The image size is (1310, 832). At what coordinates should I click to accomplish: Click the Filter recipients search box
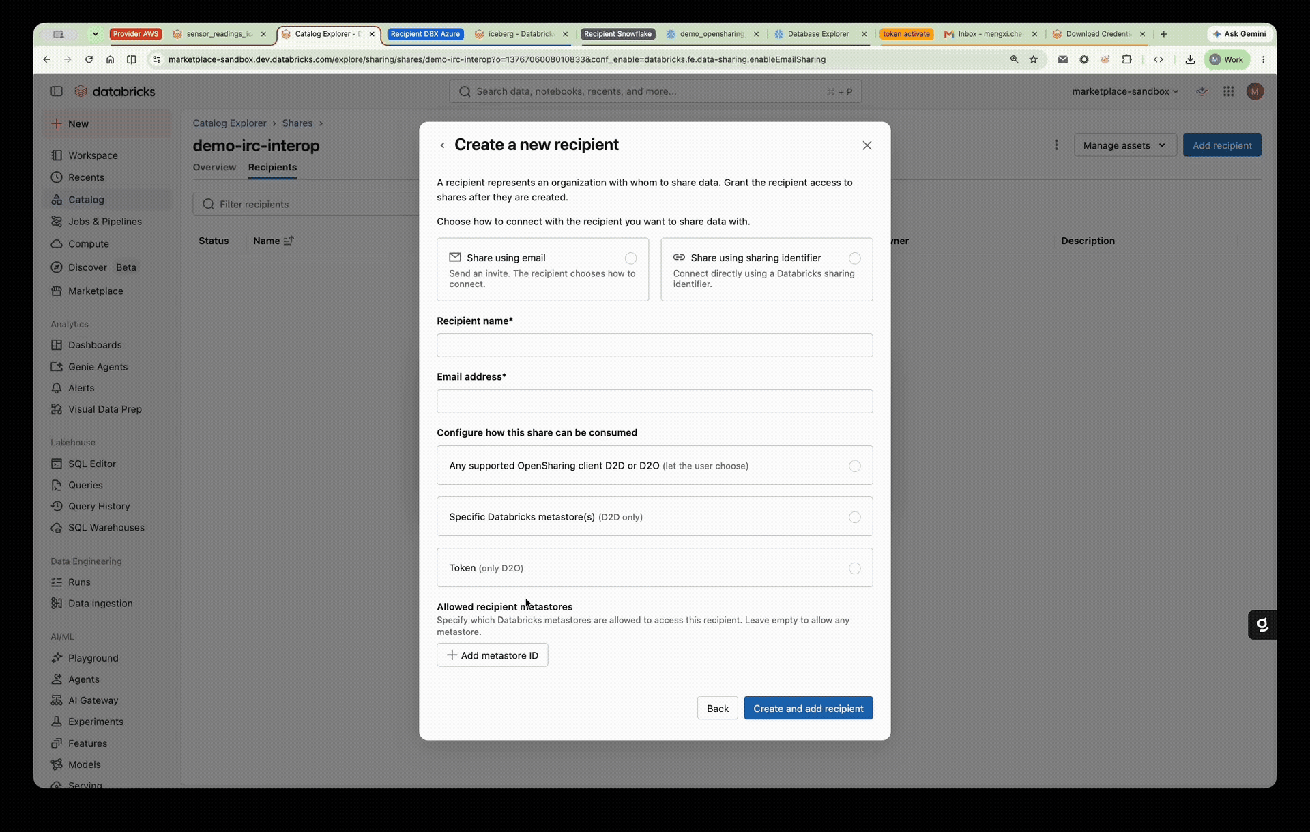[306, 204]
